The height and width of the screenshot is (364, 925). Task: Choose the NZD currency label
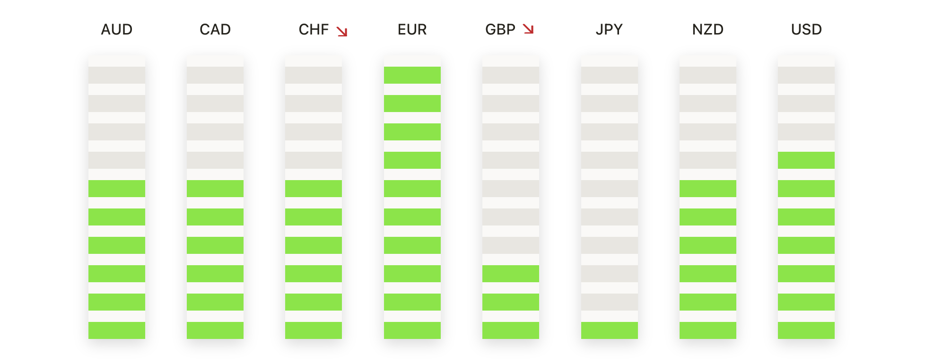[707, 30]
